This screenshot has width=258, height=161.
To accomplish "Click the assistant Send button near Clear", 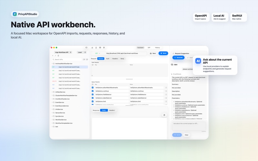I will coord(177,135).
